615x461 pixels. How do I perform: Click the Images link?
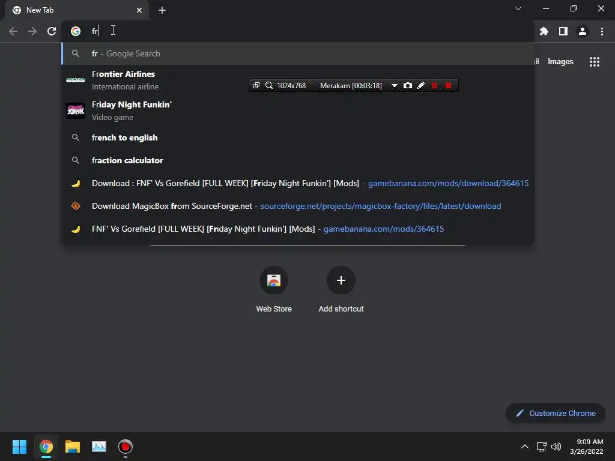(560, 62)
